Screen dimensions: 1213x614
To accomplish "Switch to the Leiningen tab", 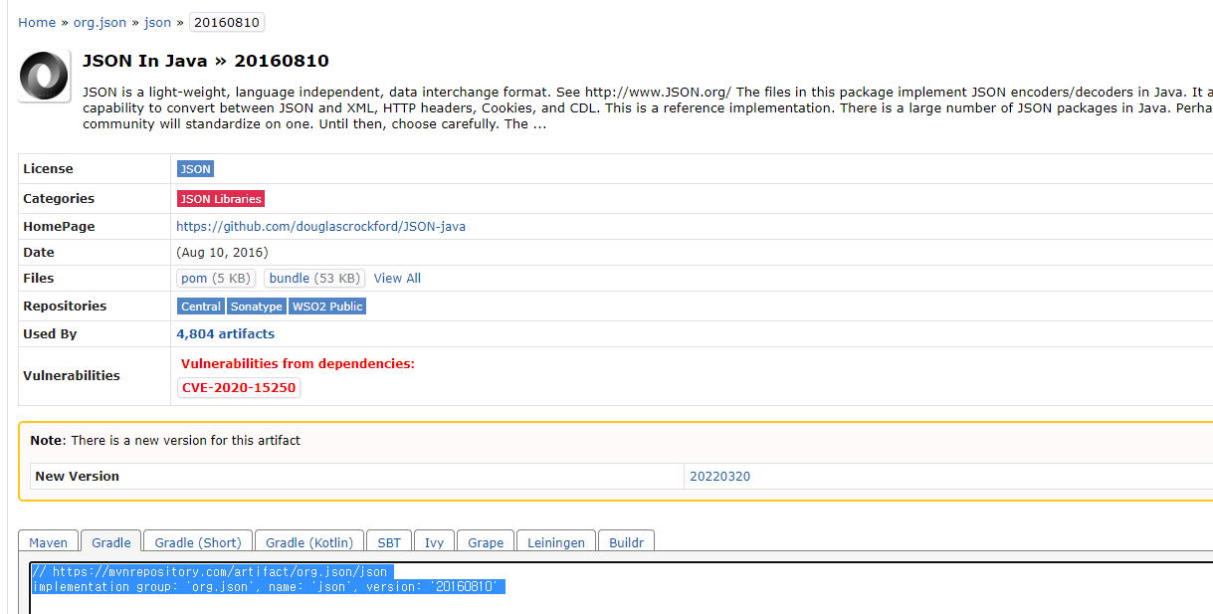I will pyautogui.click(x=557, y=542).
